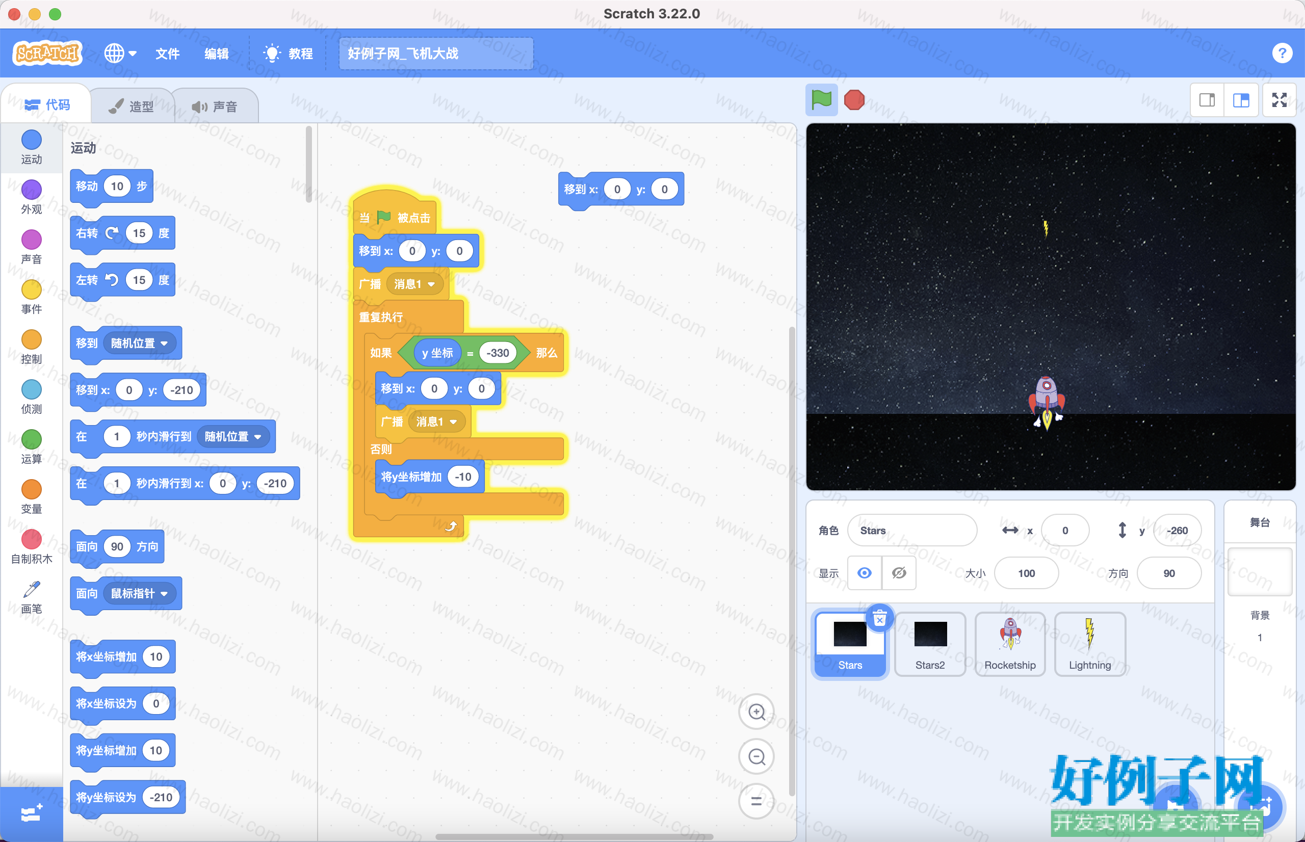The width and height of the screenshot is (1305, 842).
Task: Select the 变量 variables category
Action: click(x=32, y=497)
